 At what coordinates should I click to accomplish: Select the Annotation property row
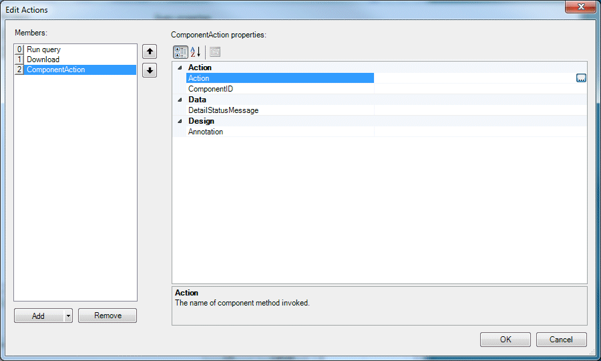[280, 132]
